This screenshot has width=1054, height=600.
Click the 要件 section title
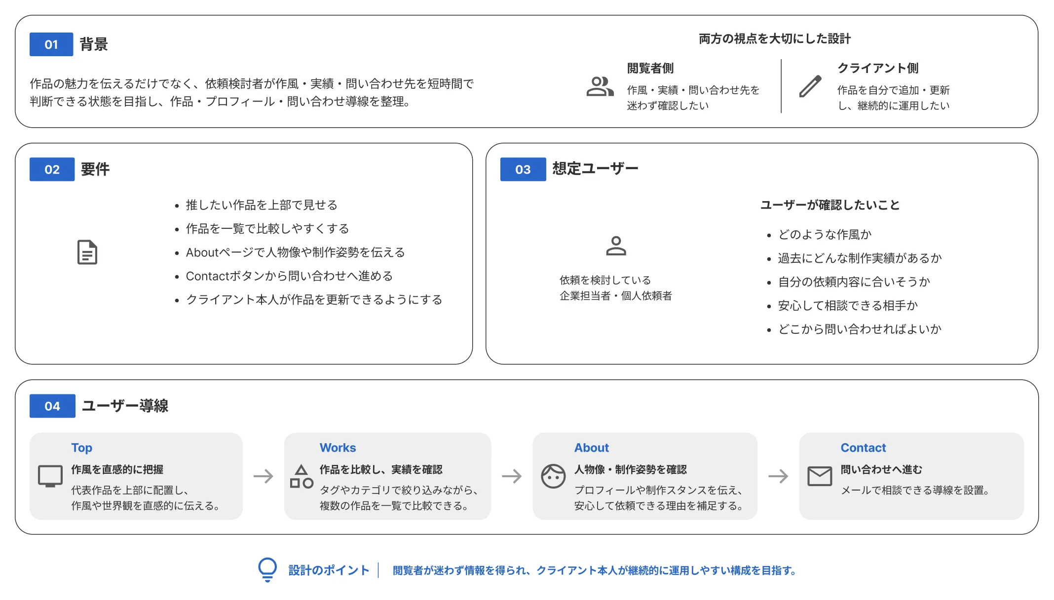[95, 169]
